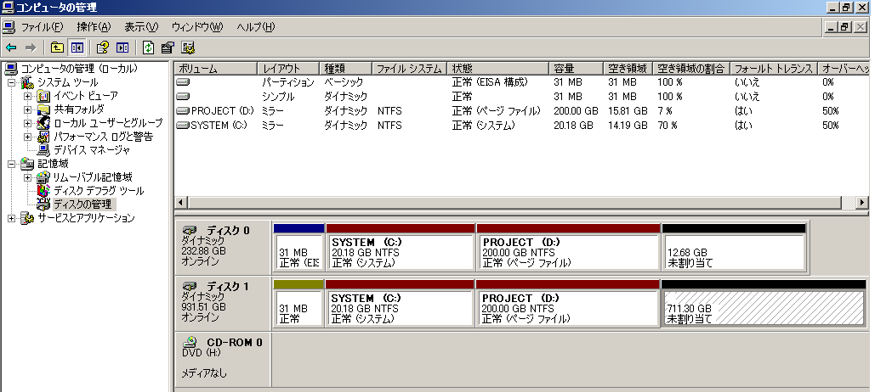Click the 共有フォルダ folder icon

(x=43, y=109)
